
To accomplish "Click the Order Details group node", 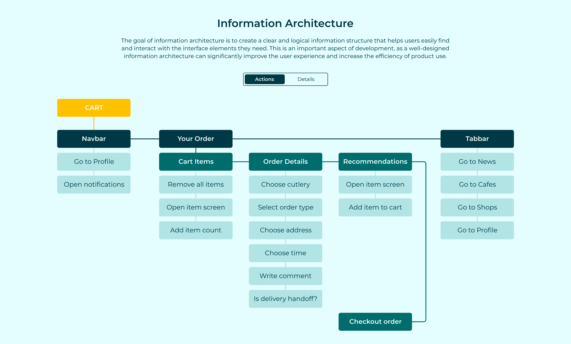I will [x=285, y=162].
